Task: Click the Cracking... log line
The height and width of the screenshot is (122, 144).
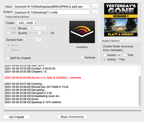Action: pyautogui.click(x=24, y=84)
